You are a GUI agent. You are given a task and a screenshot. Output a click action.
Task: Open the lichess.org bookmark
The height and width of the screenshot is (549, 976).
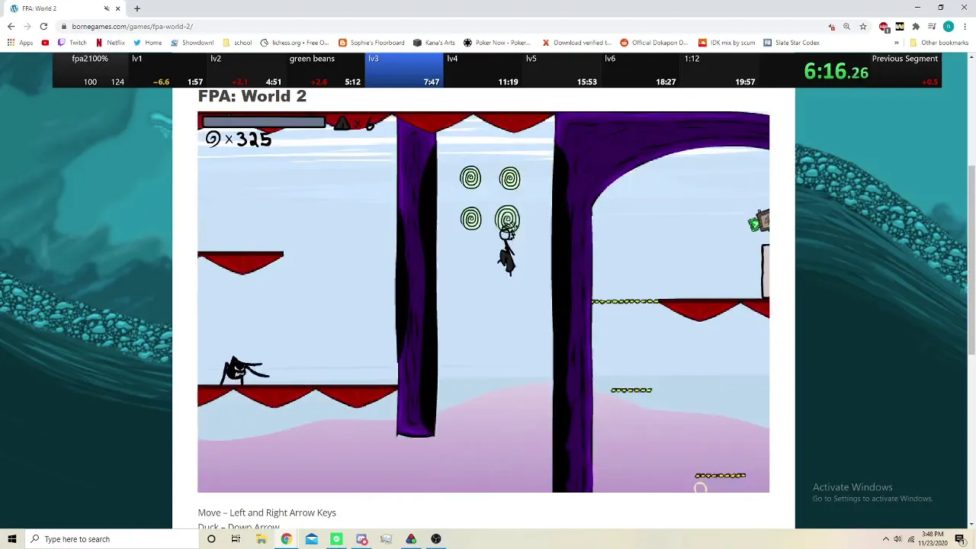294,43
